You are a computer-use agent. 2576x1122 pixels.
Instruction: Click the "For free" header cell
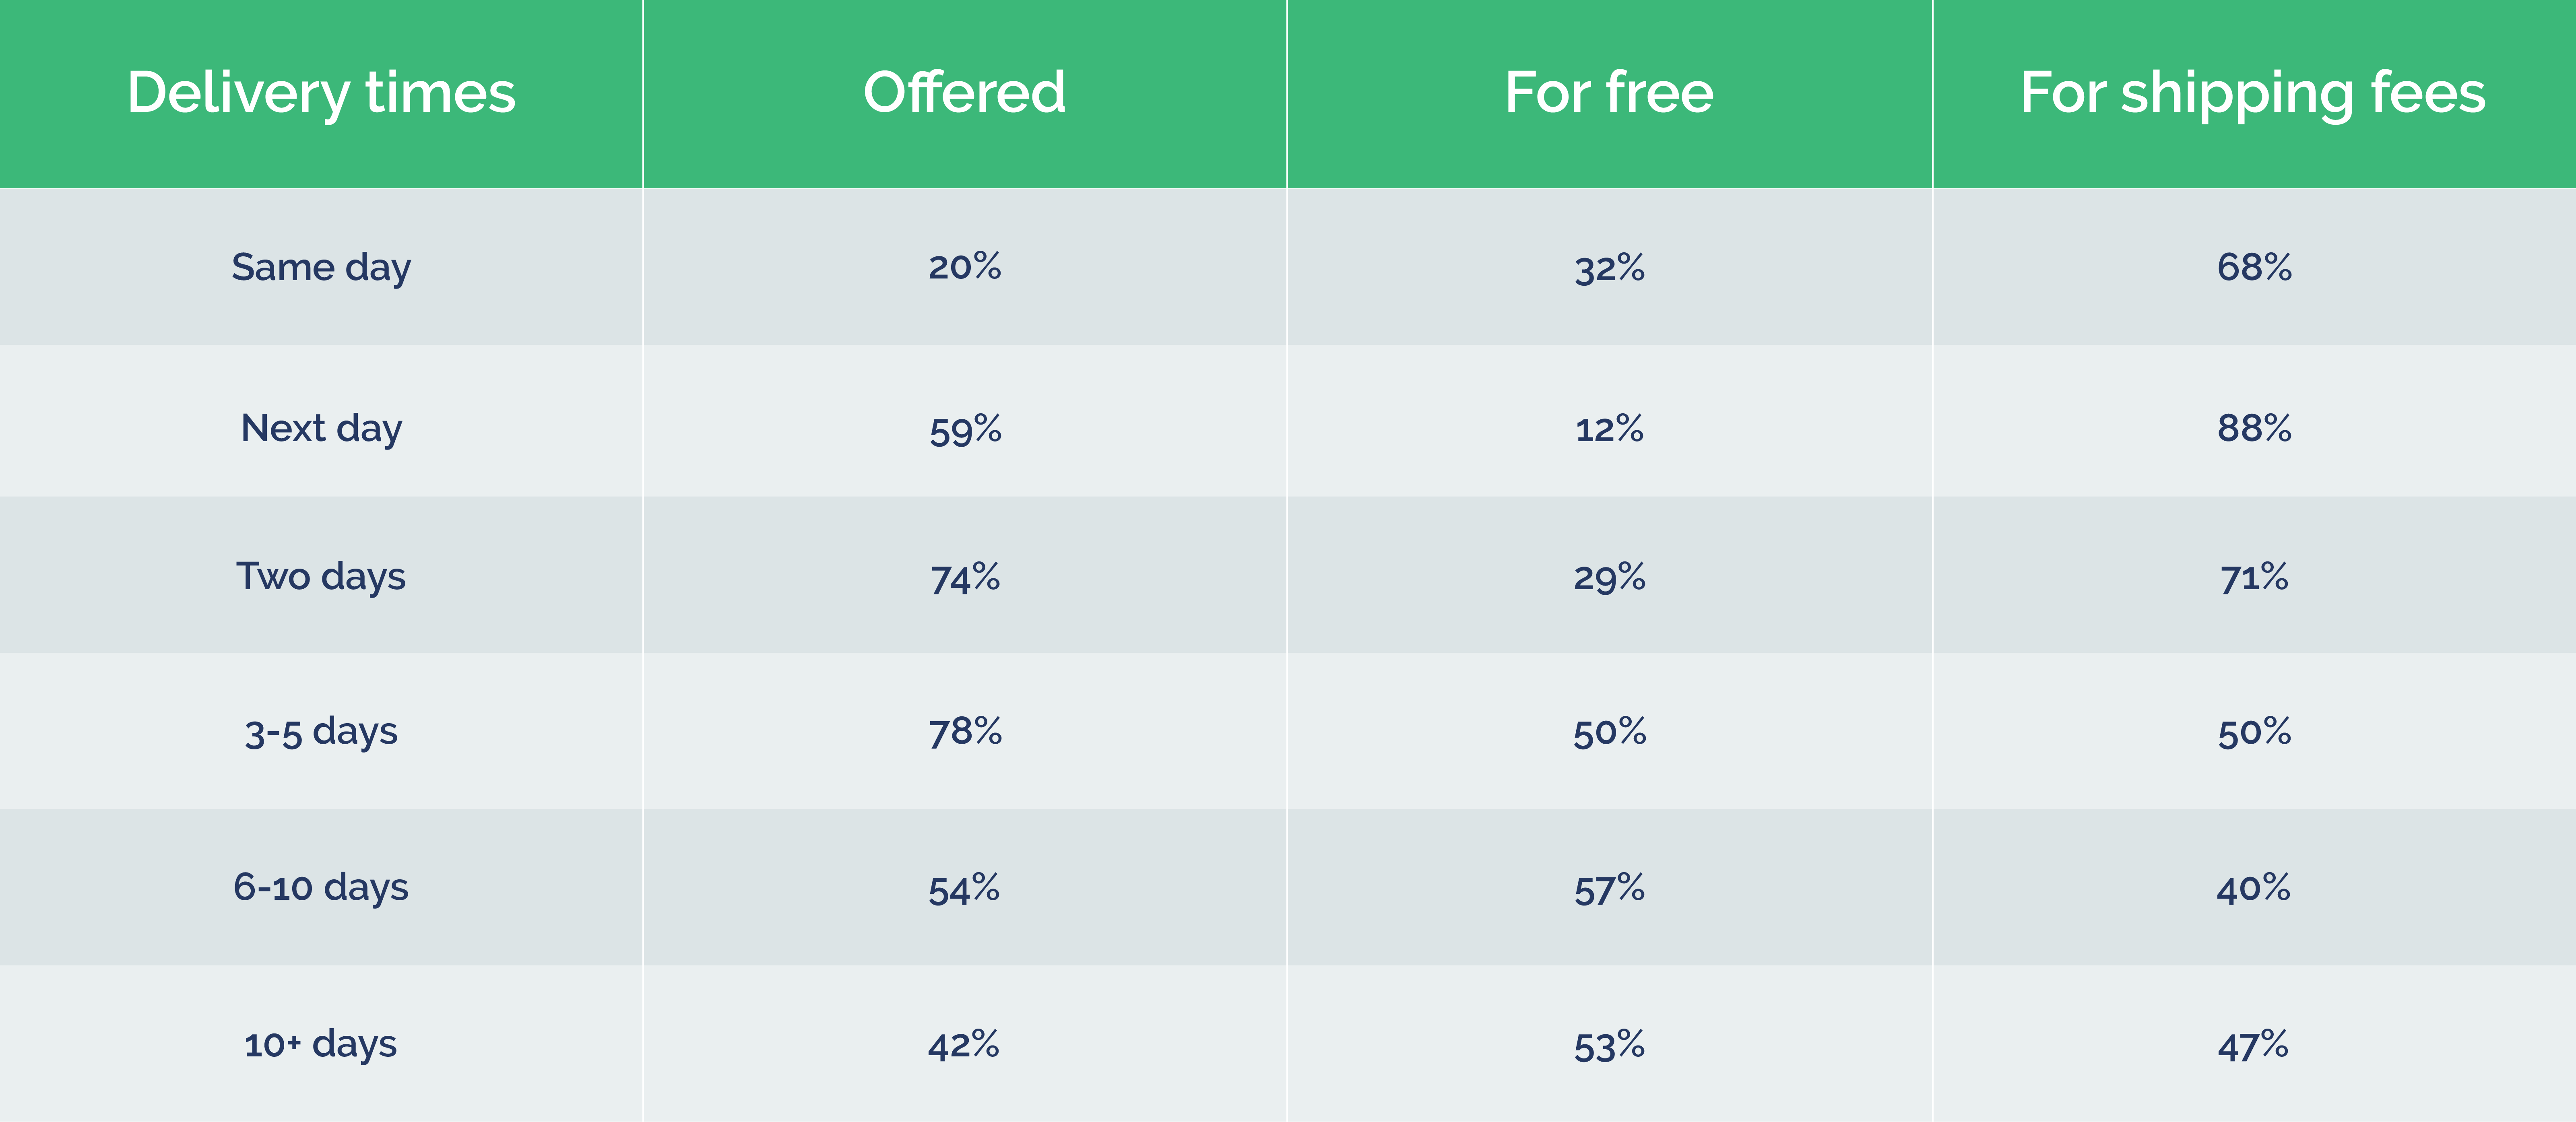coord(1609,93)
